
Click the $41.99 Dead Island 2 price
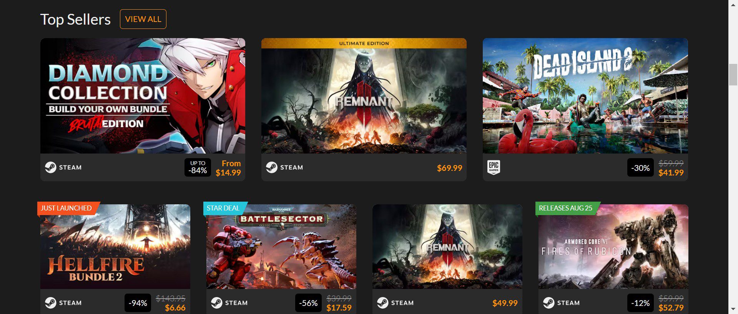coord(671,173)
